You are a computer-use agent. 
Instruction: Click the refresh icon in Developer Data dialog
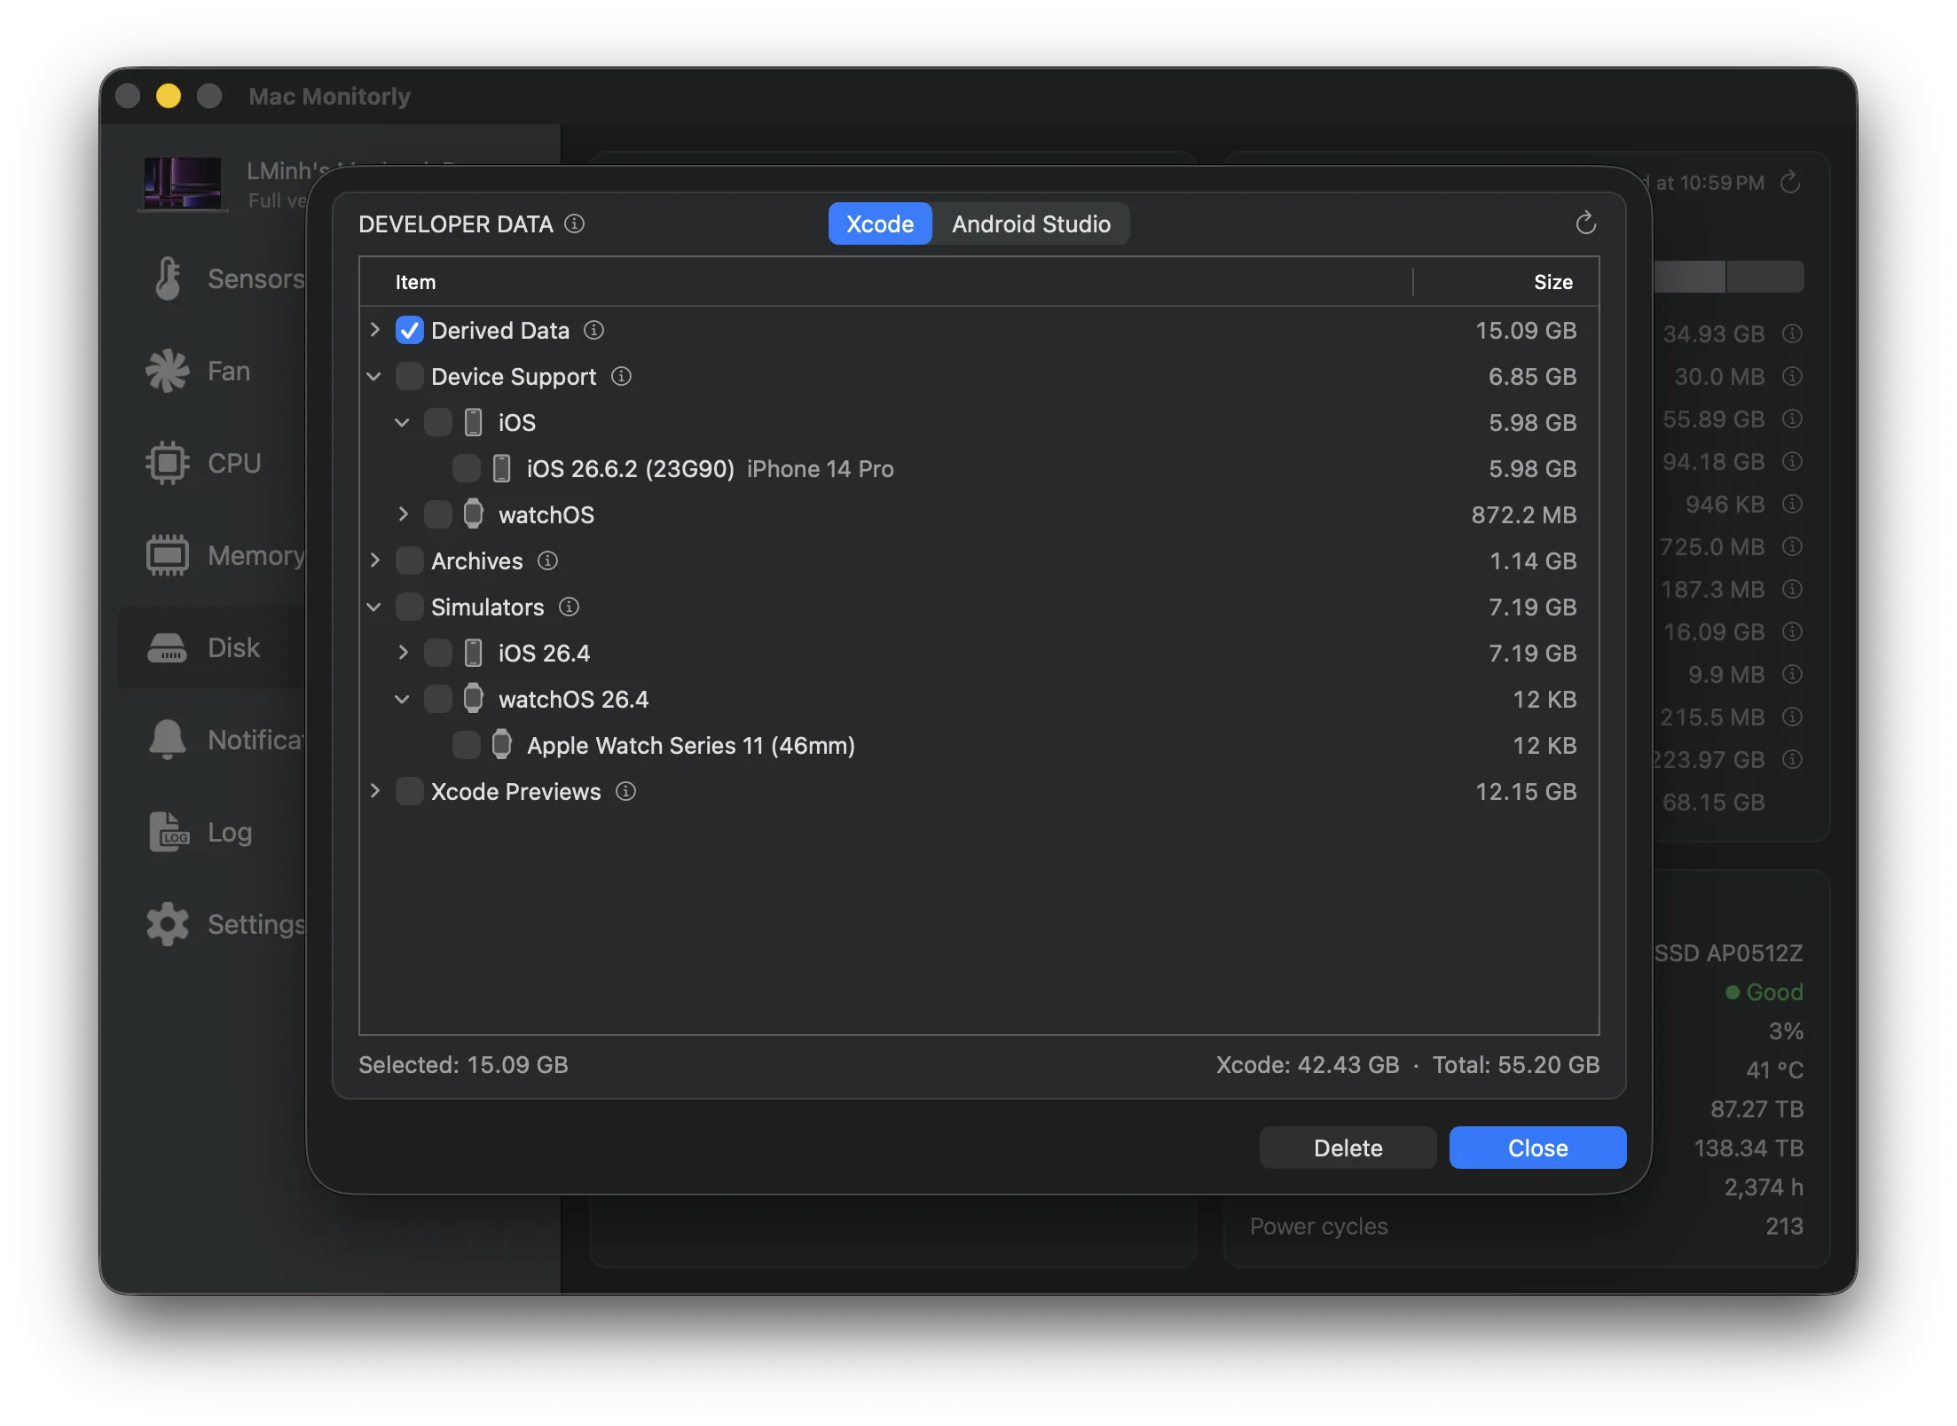(1586, 223)
